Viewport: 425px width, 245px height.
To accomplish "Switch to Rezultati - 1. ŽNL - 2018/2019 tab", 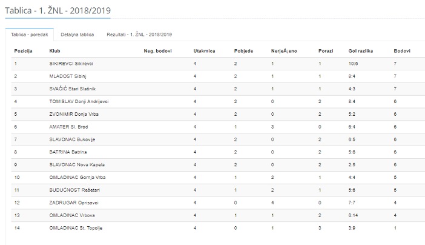I will point(139,35).
